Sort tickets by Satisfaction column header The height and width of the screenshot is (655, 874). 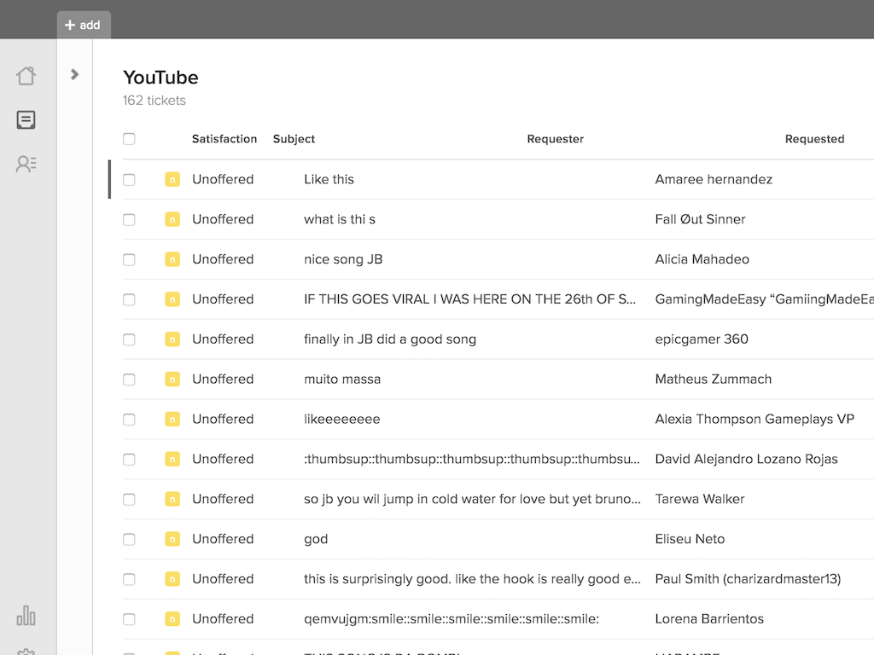point(224,139)
